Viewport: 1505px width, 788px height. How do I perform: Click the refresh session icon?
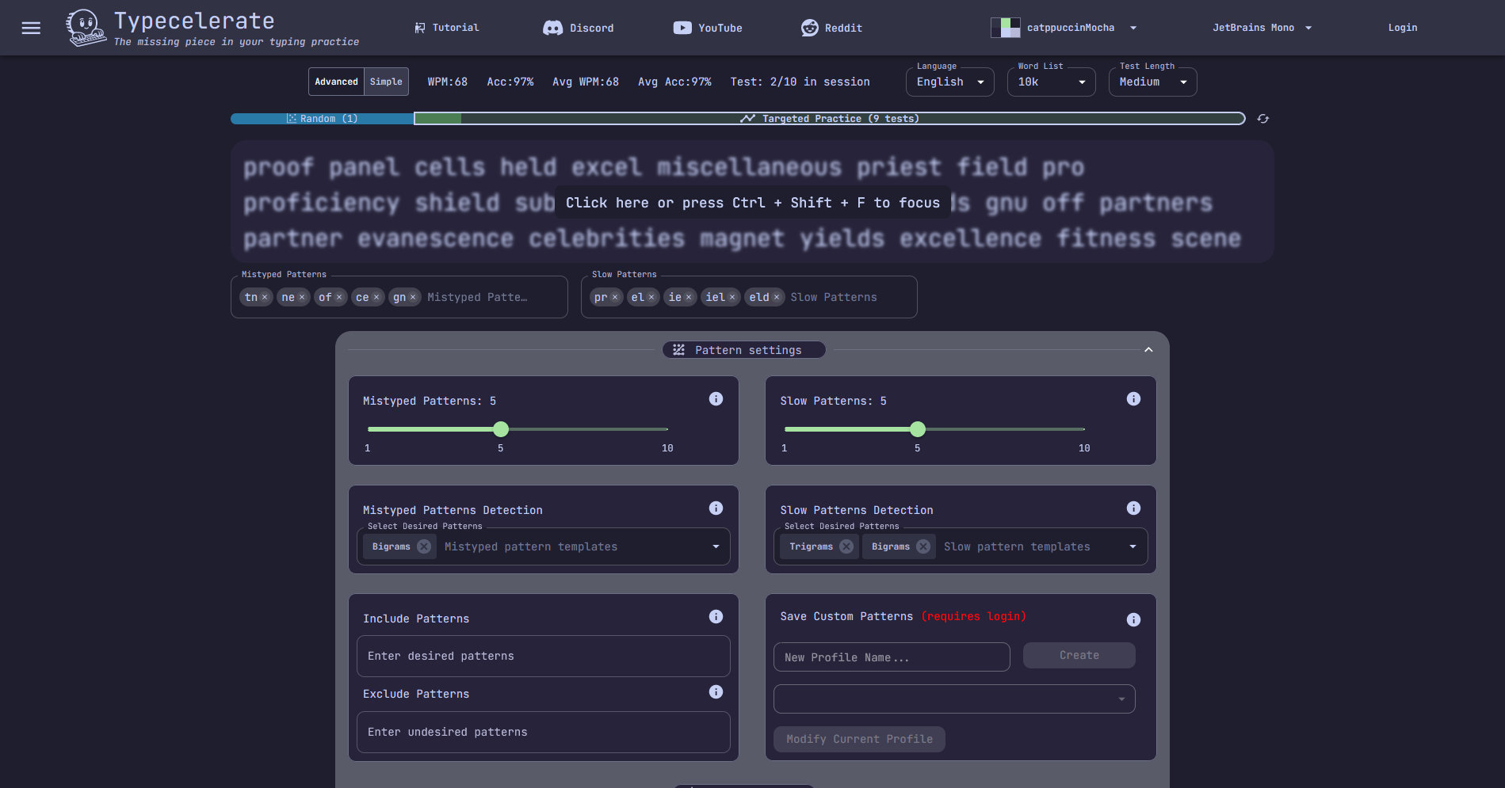coord(1263,119)
